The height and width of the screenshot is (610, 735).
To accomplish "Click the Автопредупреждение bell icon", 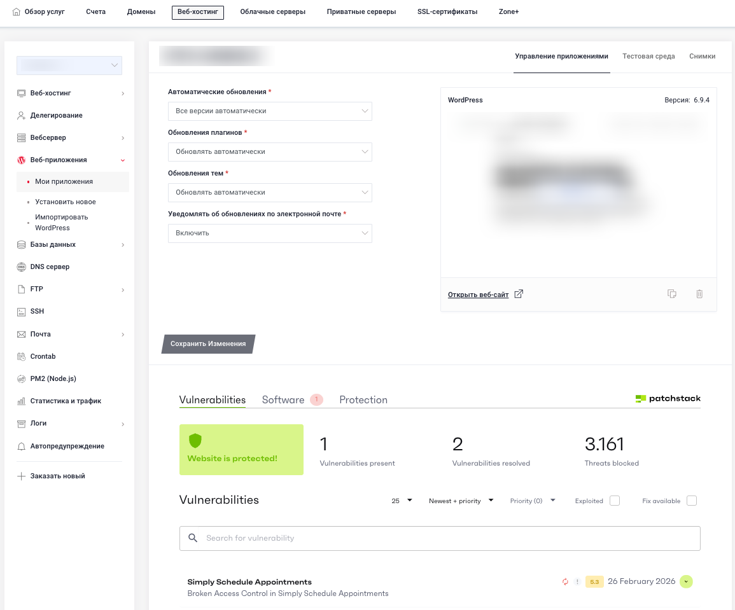I will (21, 447).
